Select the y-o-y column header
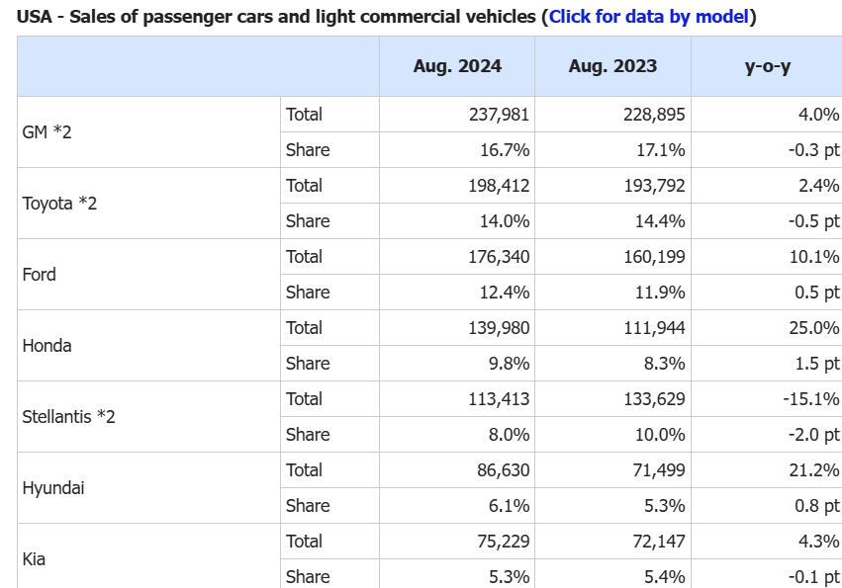Screen dimensions: 842x588 click(x=767, y=66)
